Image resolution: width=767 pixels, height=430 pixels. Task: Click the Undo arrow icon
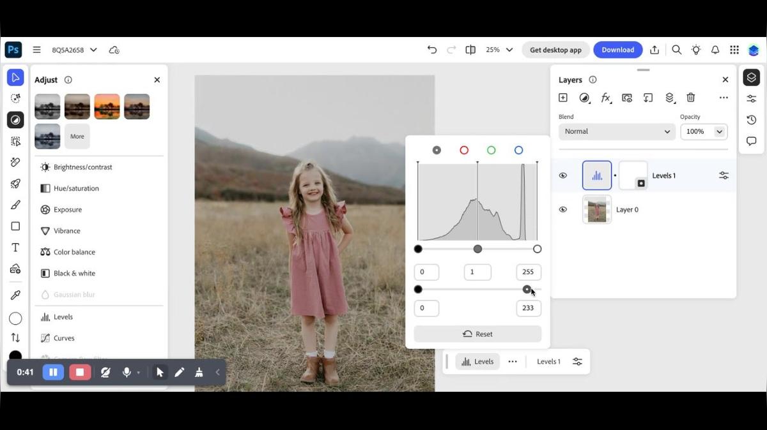432,50
